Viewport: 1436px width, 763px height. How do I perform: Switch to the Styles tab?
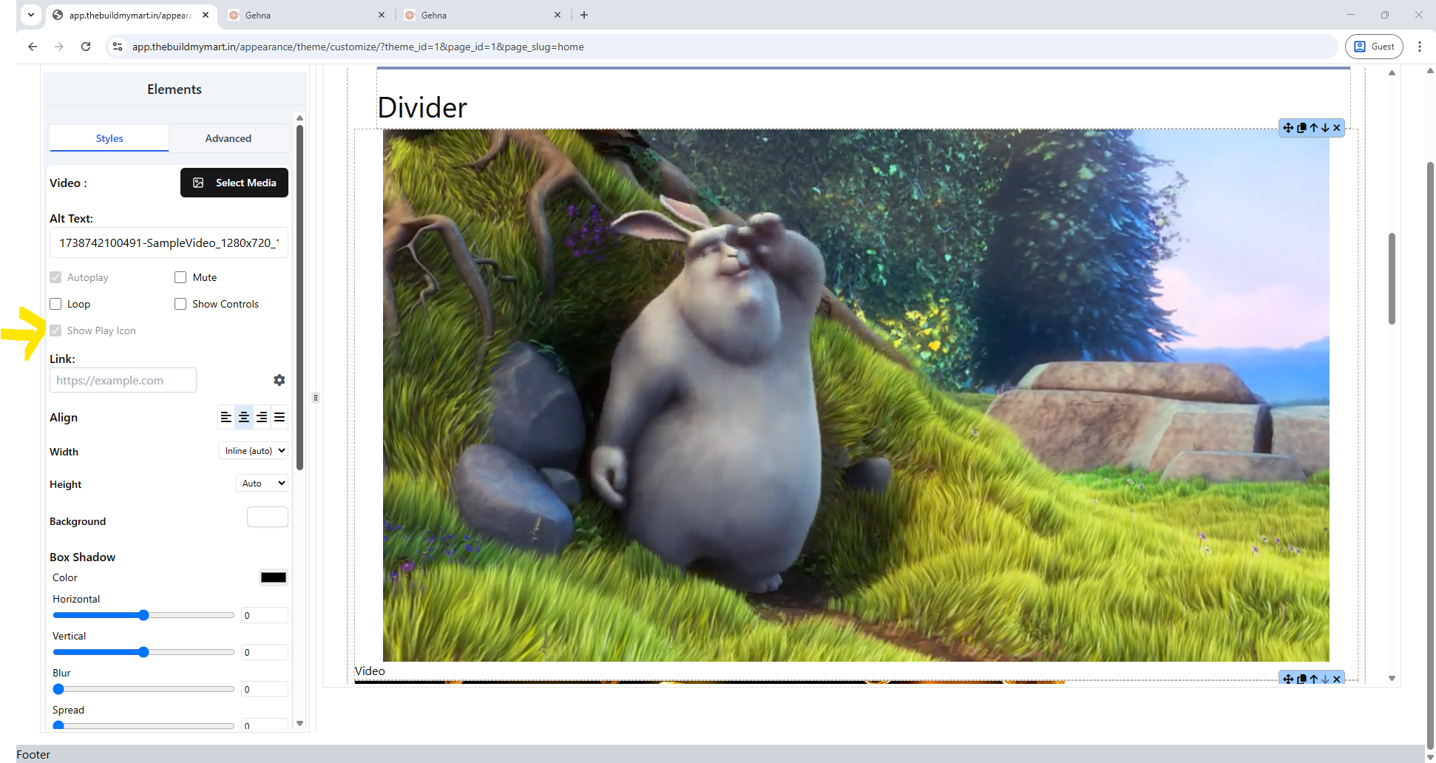pos(109,138)
